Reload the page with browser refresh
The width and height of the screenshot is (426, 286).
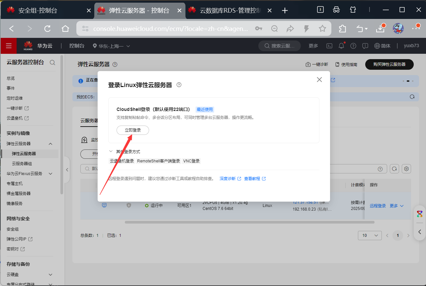[x=47, y=29]
